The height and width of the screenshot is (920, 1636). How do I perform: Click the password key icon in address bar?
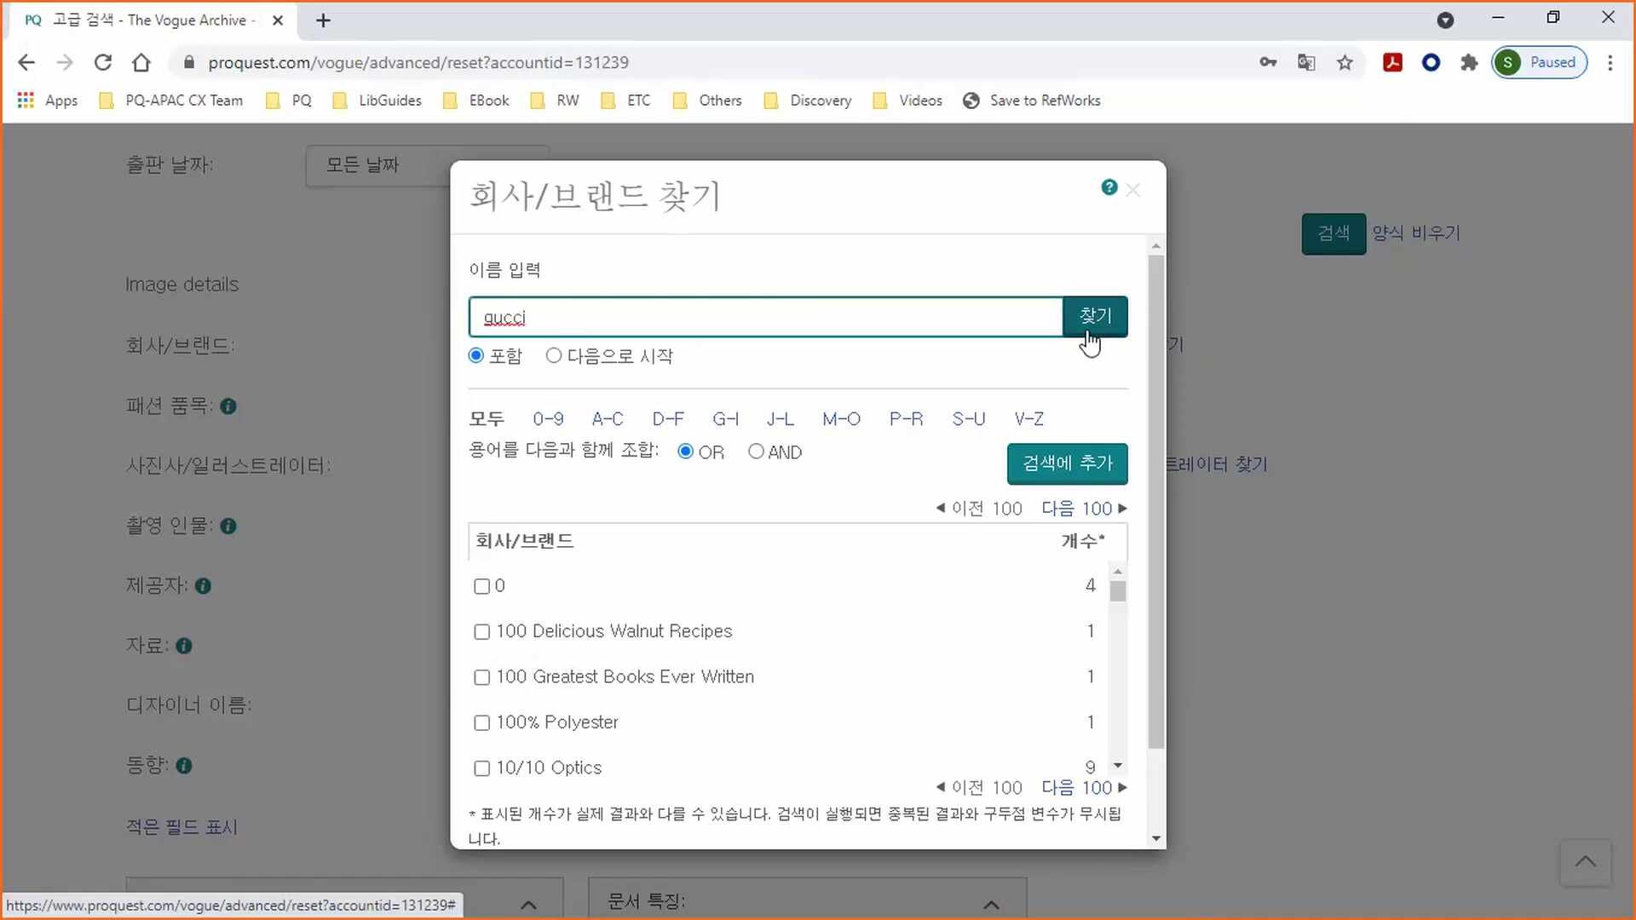point(1268,62)
